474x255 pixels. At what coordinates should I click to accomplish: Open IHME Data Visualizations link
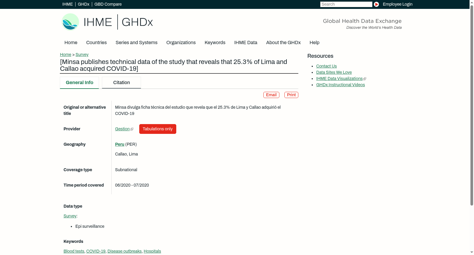(x=340, y=78)
